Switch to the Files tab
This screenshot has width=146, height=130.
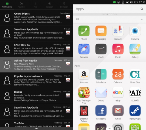(35, 5)
